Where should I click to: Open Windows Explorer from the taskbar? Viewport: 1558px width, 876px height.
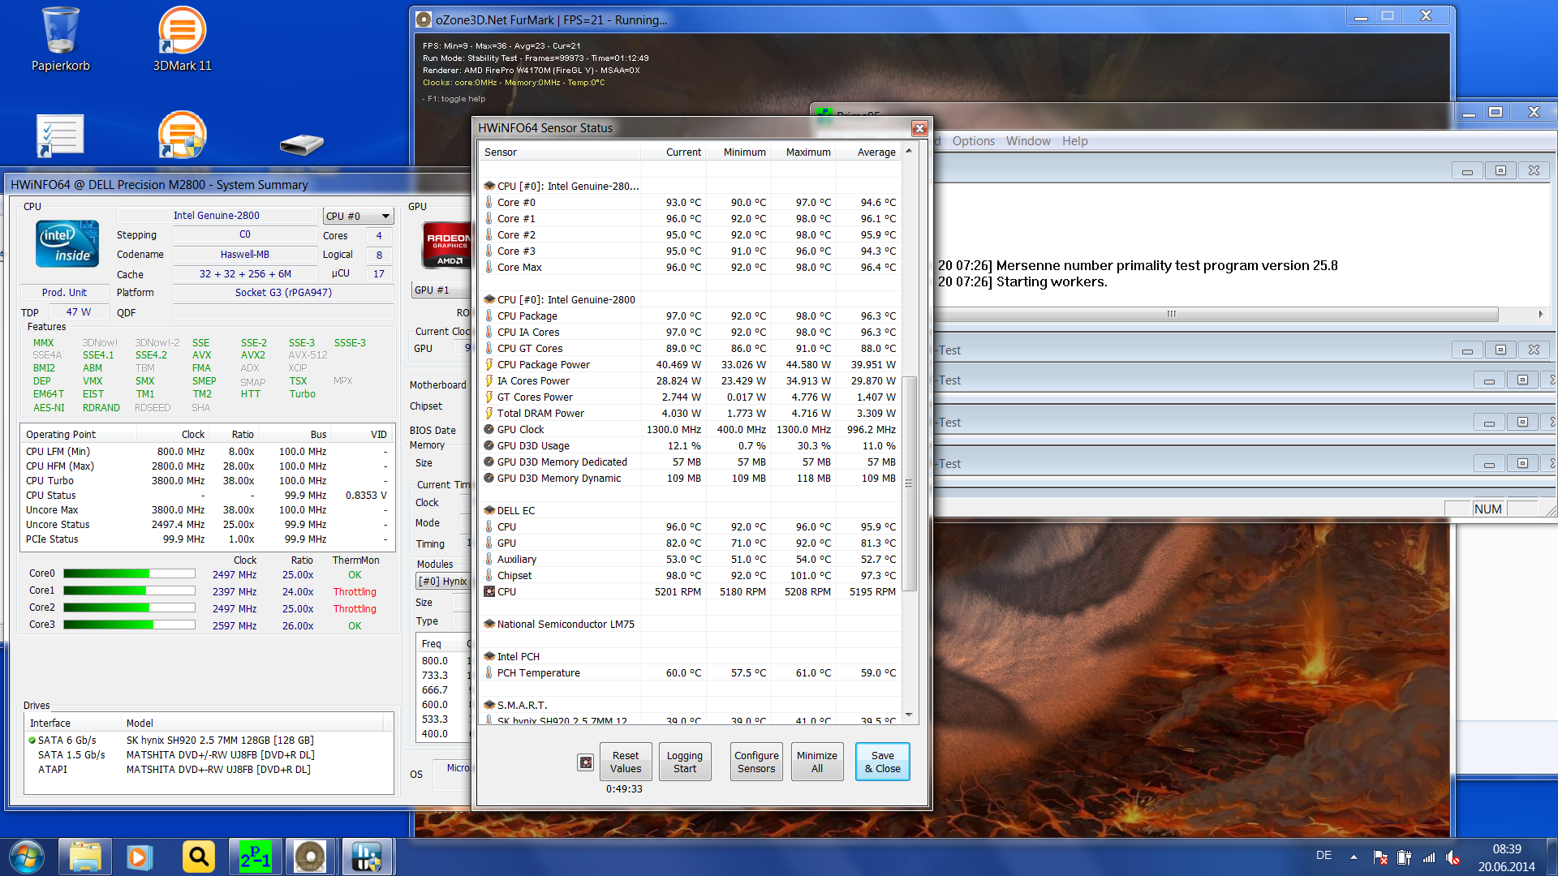click(85, 857)
